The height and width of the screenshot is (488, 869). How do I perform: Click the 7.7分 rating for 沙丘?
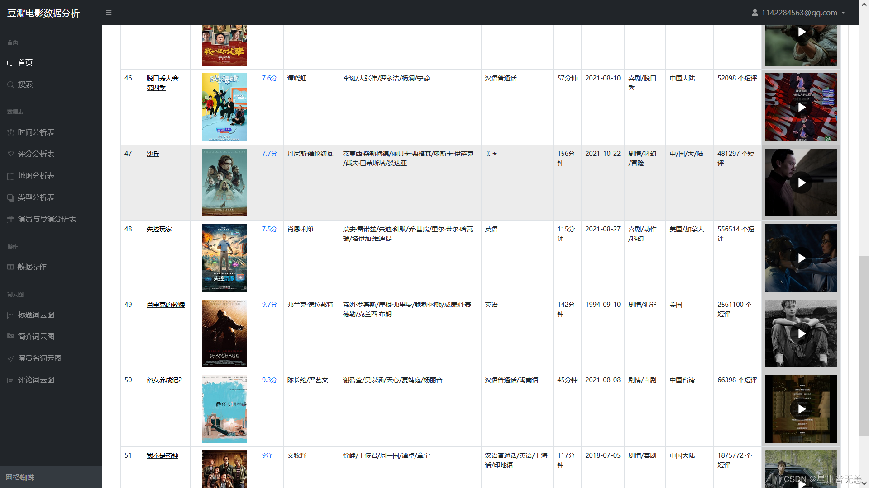[x=269, y=154]
